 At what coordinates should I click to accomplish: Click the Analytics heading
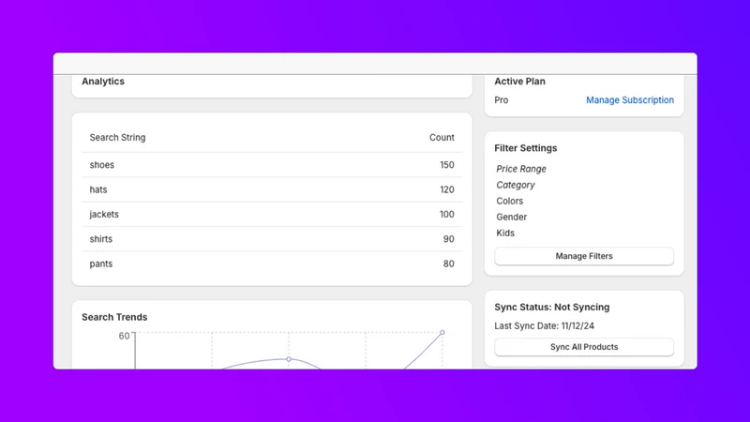pyautogui.click(x=103, y=82)
